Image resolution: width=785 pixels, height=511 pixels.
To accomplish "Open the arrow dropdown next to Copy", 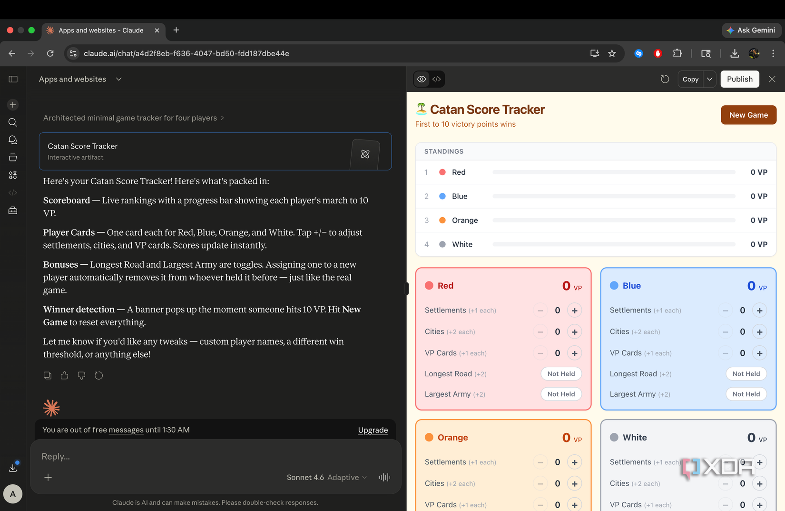I will [710, 79].
